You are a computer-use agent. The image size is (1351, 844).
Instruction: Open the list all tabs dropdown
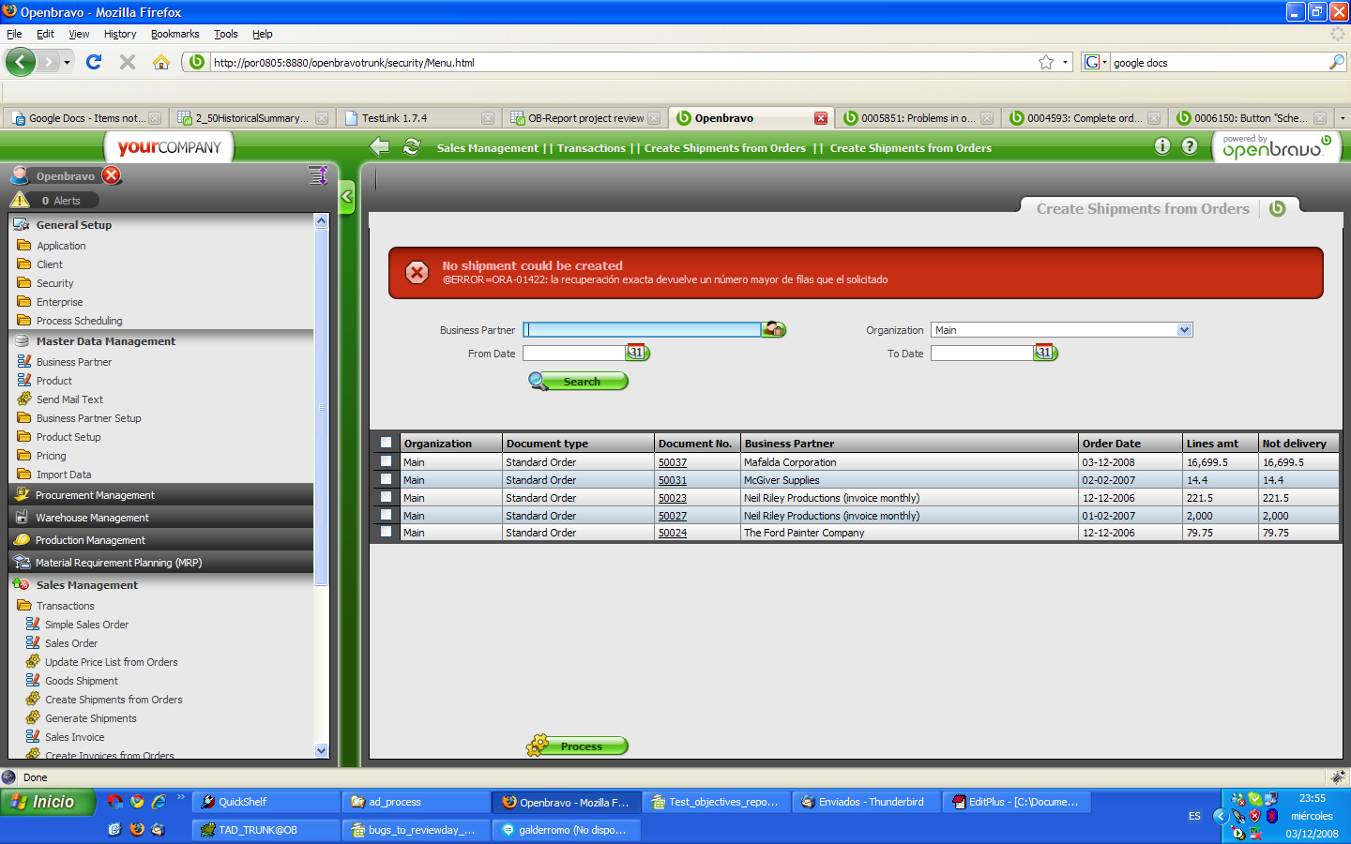pos(1343,118)
